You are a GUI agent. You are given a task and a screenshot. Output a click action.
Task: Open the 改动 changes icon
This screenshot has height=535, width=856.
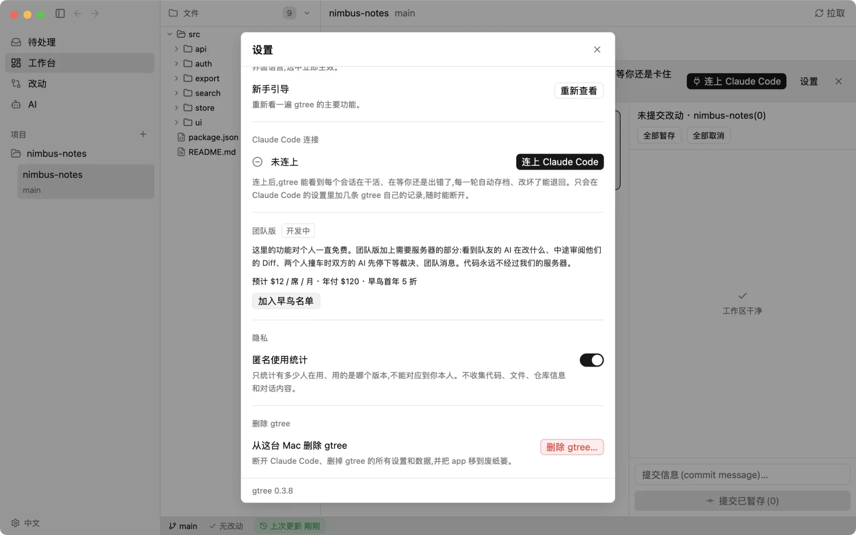[16, 83]
